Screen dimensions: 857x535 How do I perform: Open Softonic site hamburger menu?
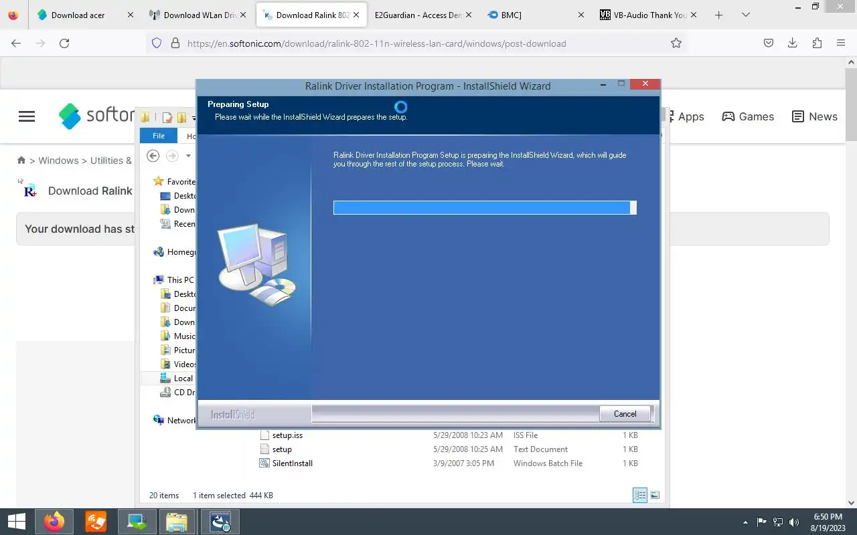pyautogui.click(x=27, y=116)
